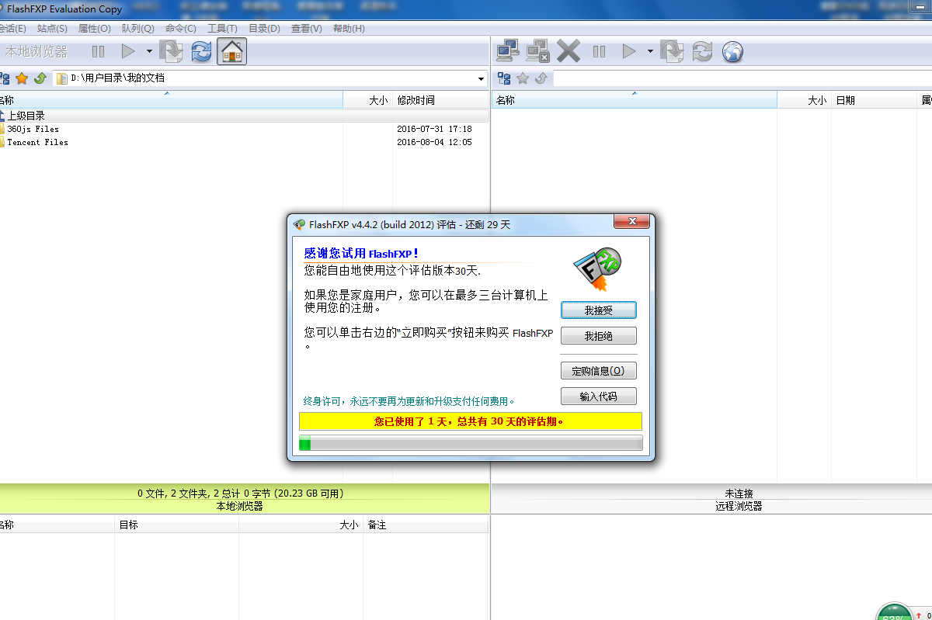
Task: Open the 帮助(H) menu
Action: (x=349, y=29)
